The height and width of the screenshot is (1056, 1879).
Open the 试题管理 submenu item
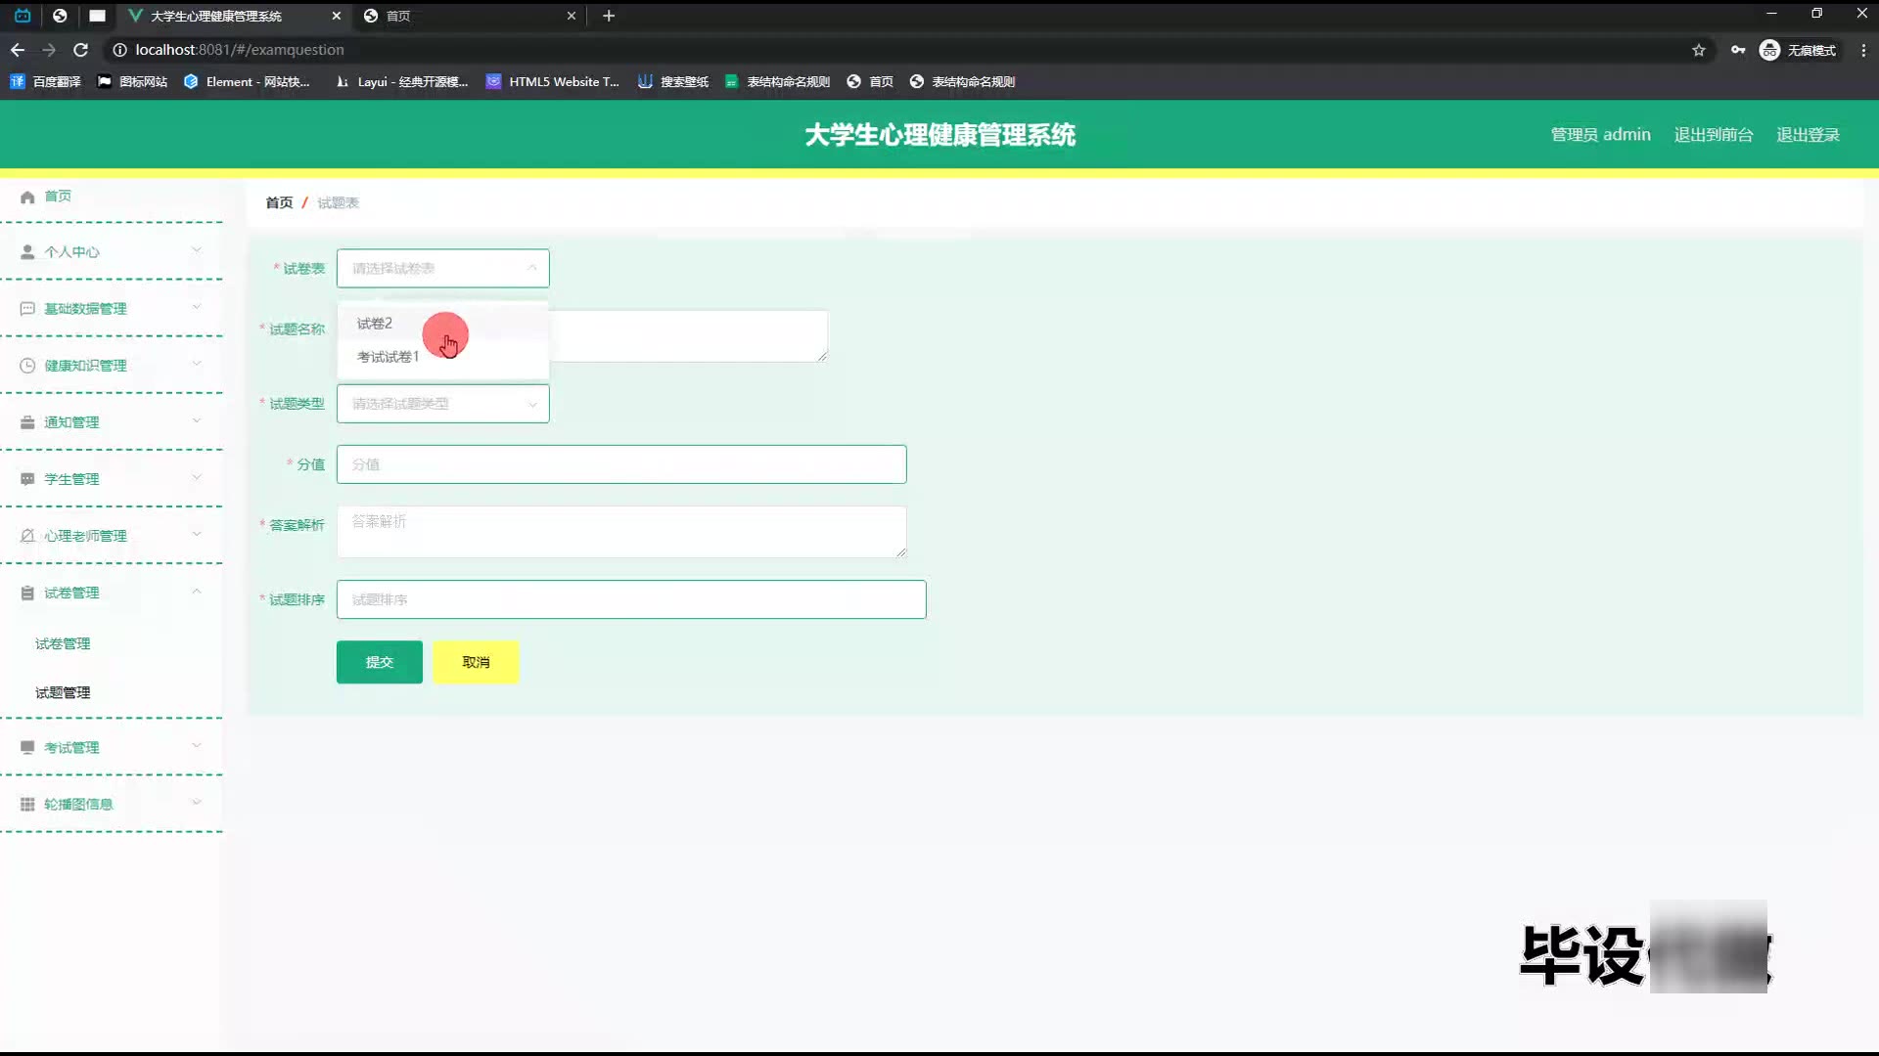click(x=63, y=692)
